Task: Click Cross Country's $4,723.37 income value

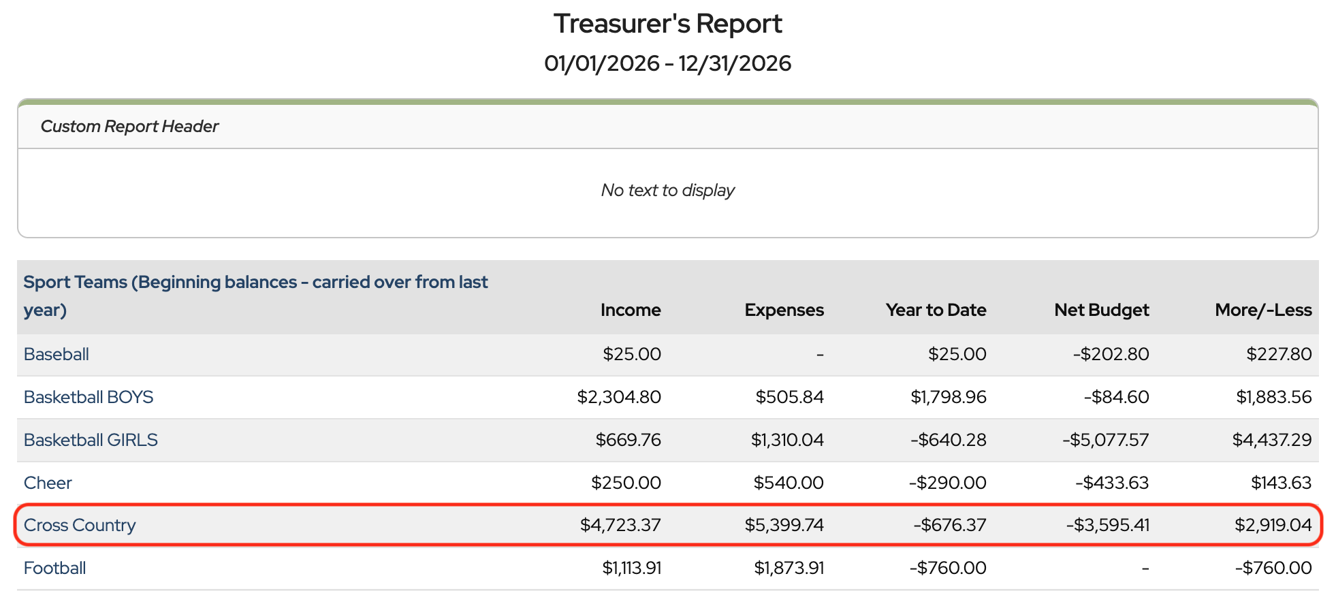Action: [620, 525]
